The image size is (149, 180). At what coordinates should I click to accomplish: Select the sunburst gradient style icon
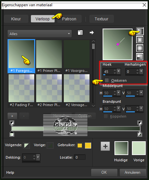tap(140, 48)
